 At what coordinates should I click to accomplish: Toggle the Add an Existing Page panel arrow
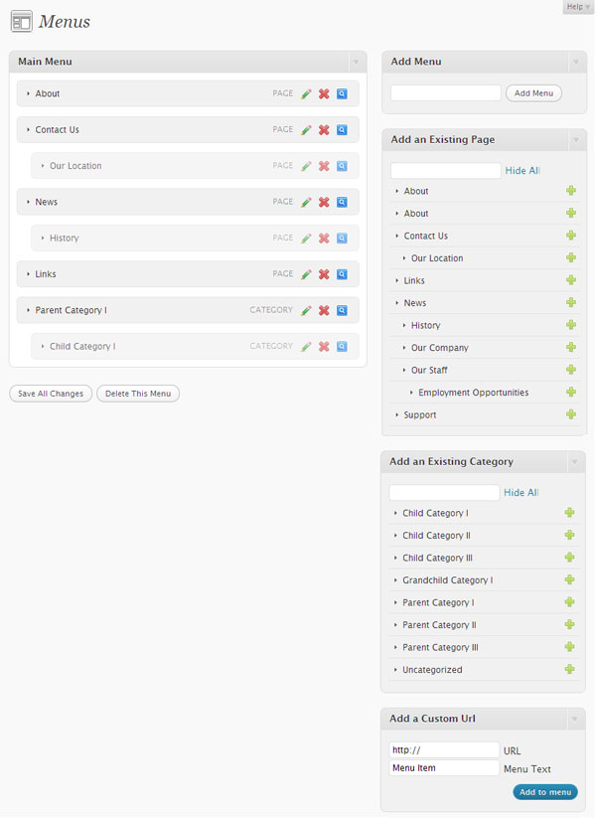pos(576,140)
